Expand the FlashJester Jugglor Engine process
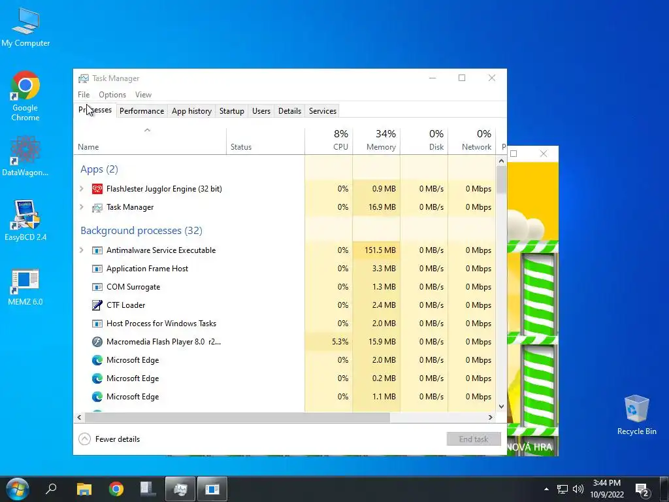This screenshot has height=502, width=669. click(x=82, y=189)
